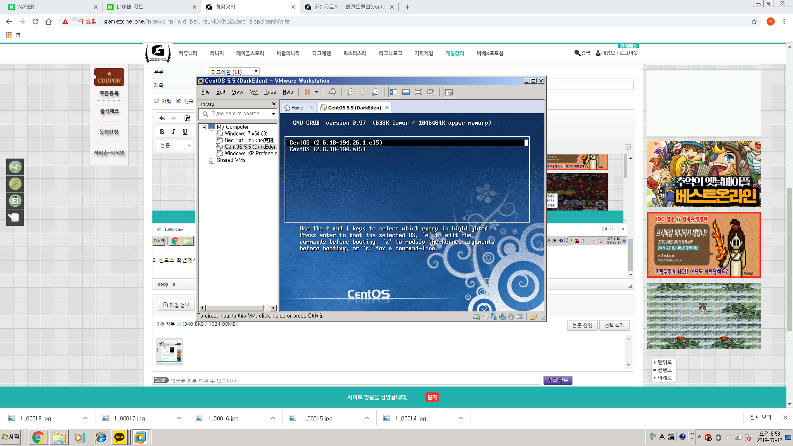Click the sound card status icon

[x=502, y=317]
